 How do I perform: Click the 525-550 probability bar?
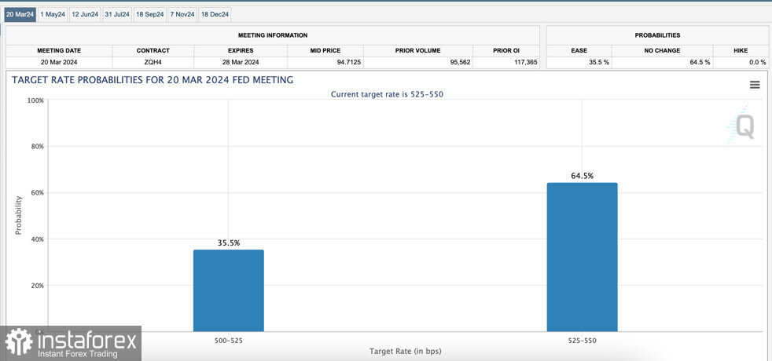click(x=582, y=257)
